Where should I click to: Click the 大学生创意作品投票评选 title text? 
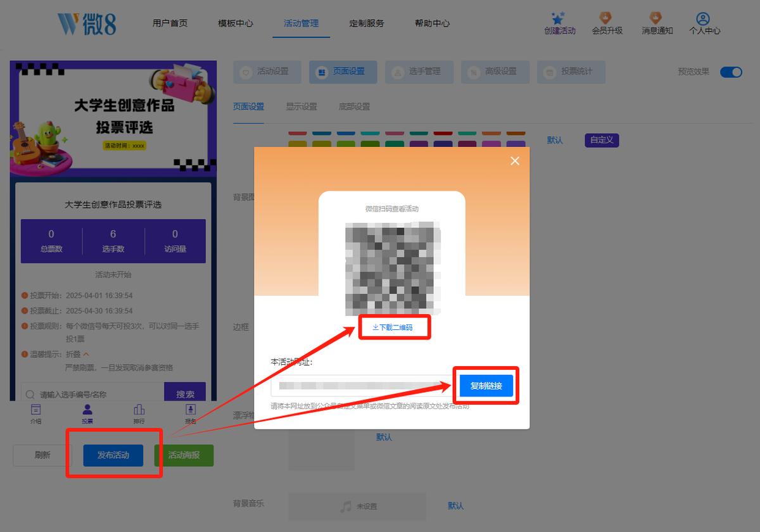click(113, 205)
